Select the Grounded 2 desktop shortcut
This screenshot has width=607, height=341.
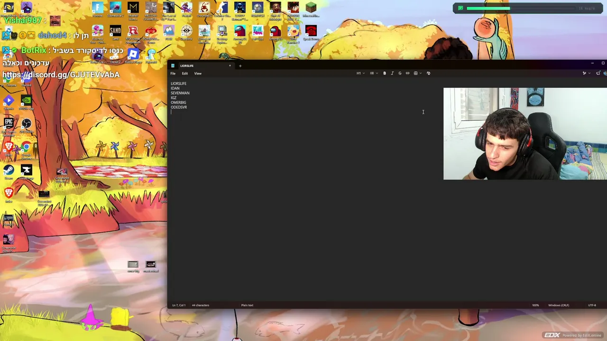pyautogui.click(x=204, y=9)
